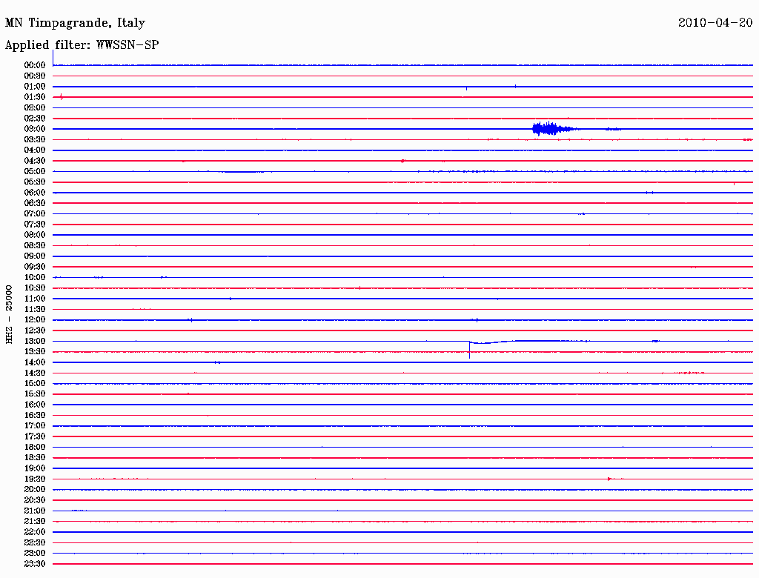
Task: Click the 21:00 time label
Action: coord(35,511)
